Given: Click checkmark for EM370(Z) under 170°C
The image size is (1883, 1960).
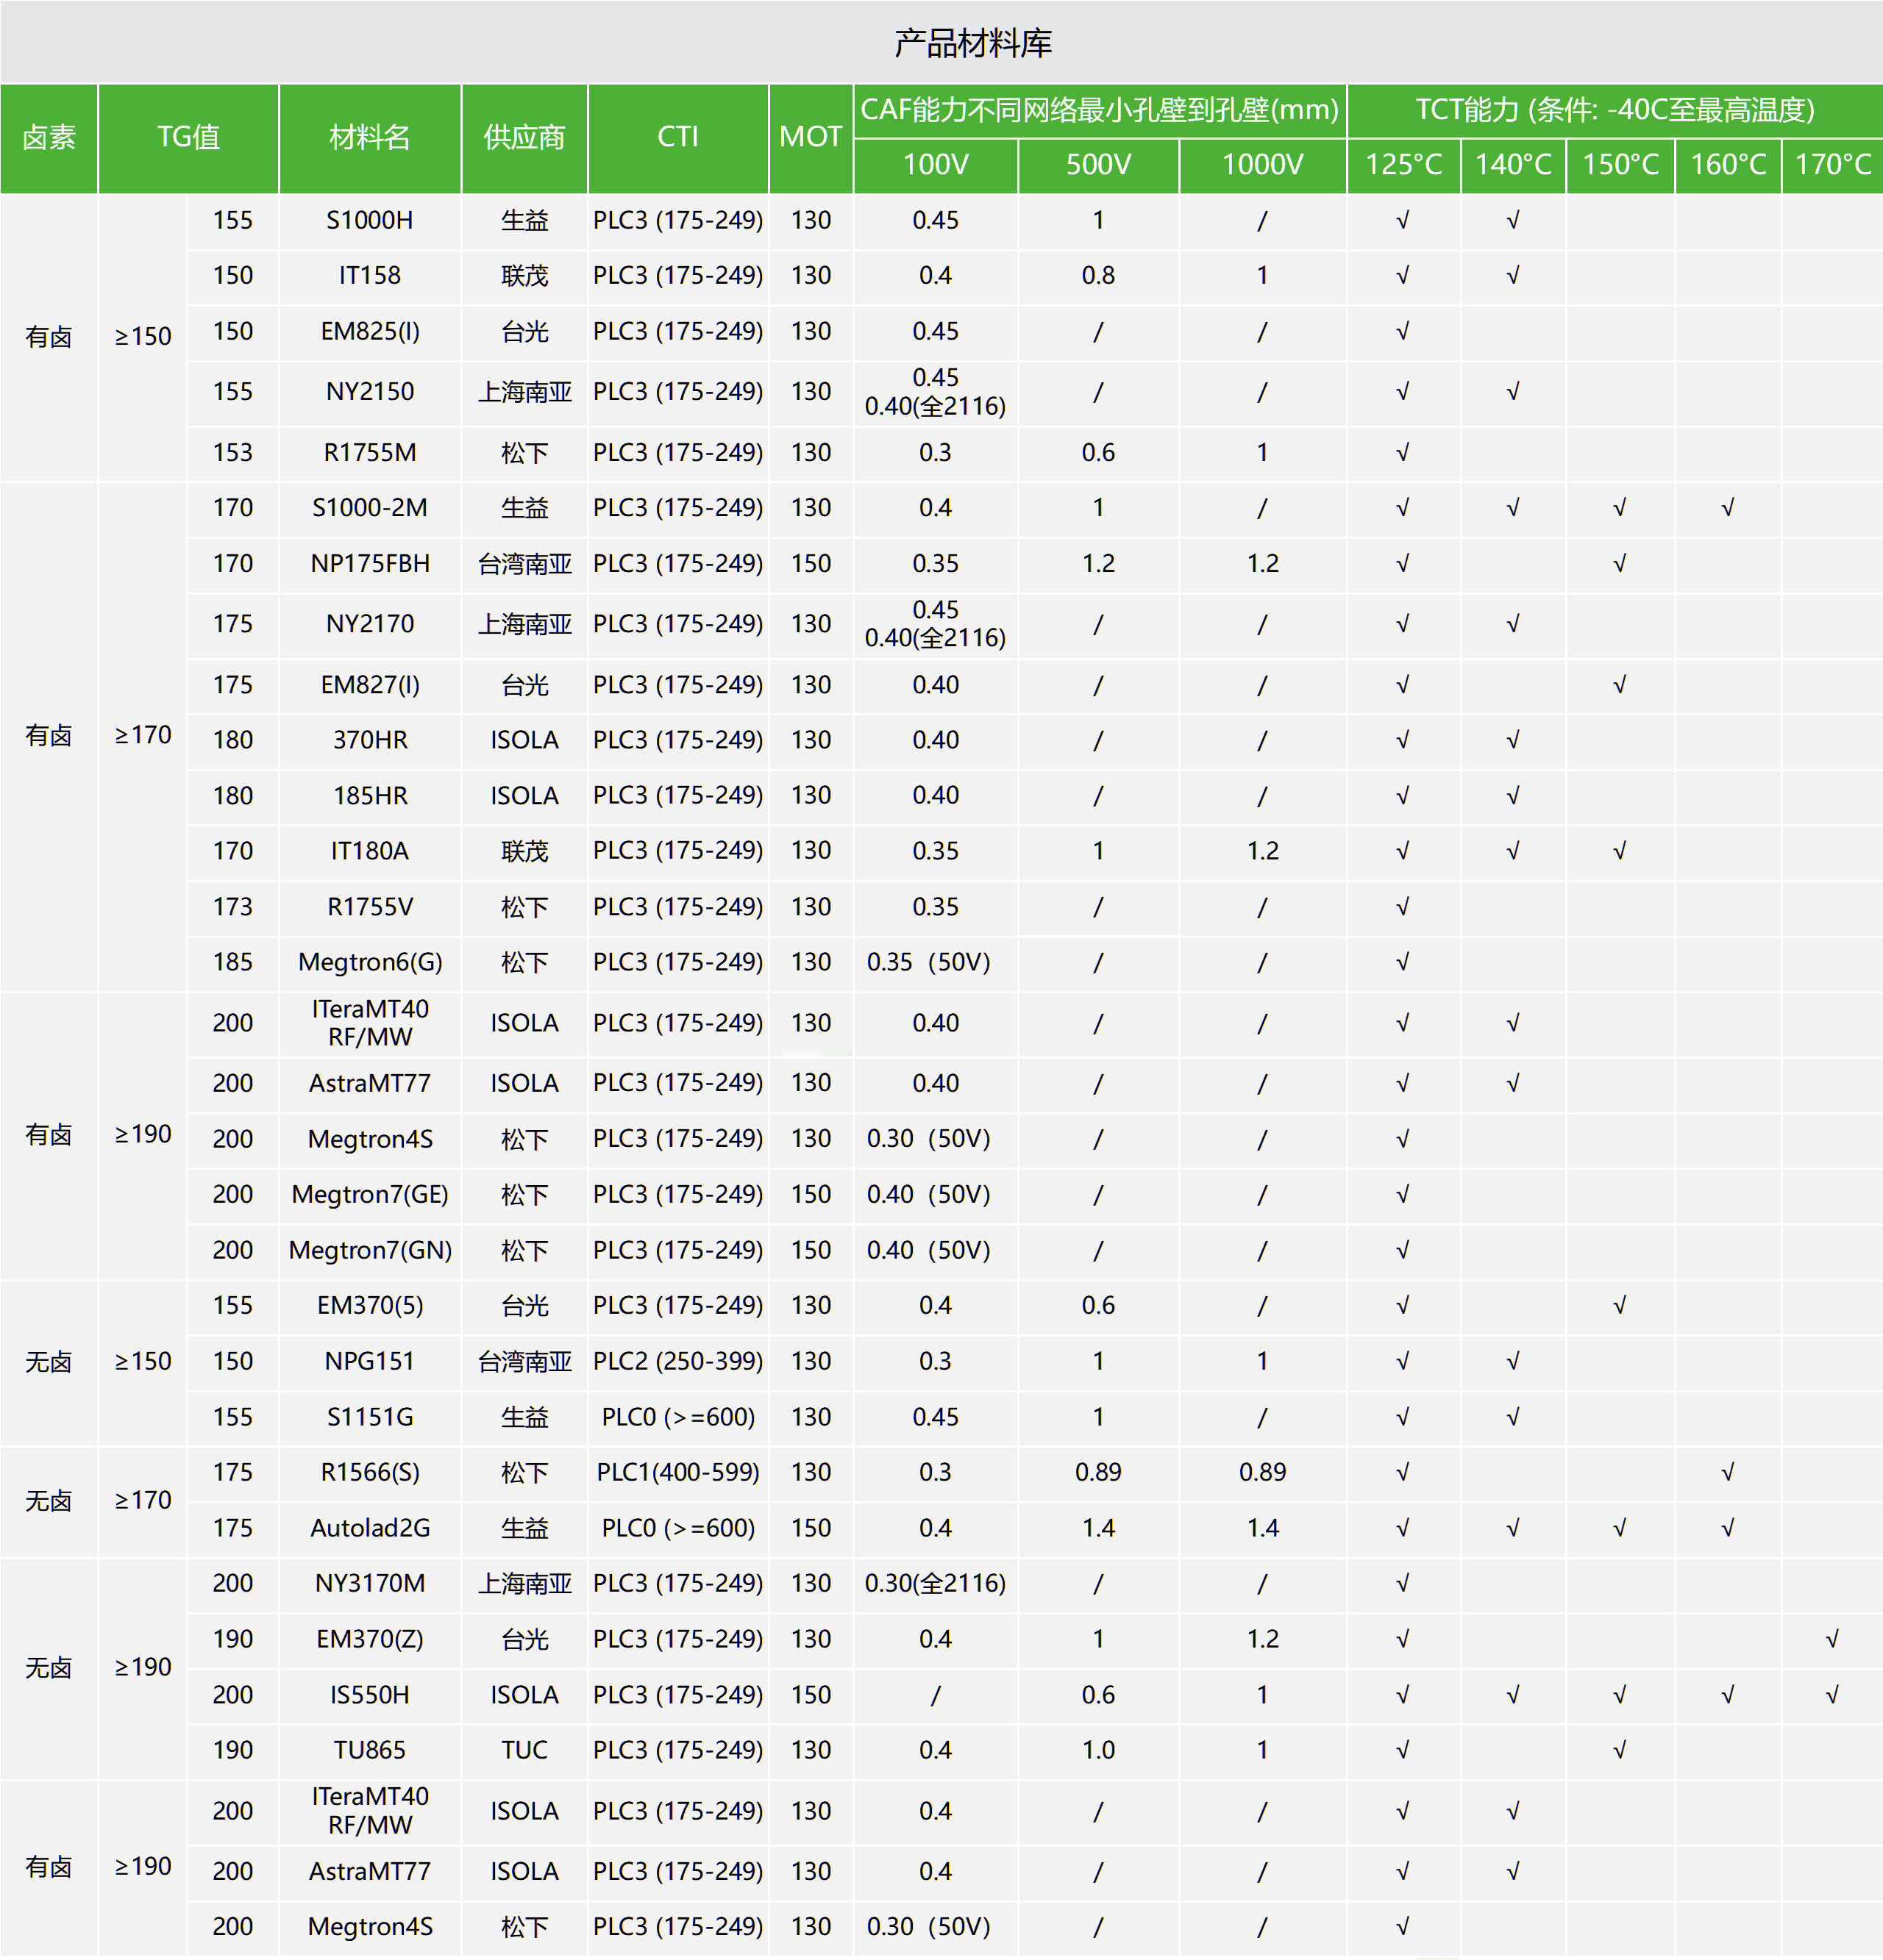Looking at the screenshot, I should click(1832, 1639).
